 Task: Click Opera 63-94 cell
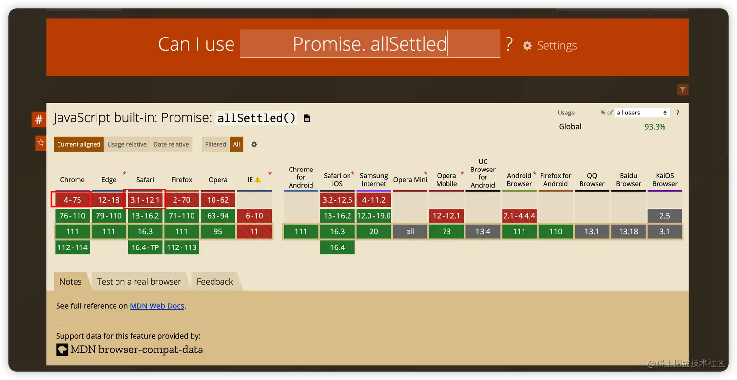click(x=218, y=216)
